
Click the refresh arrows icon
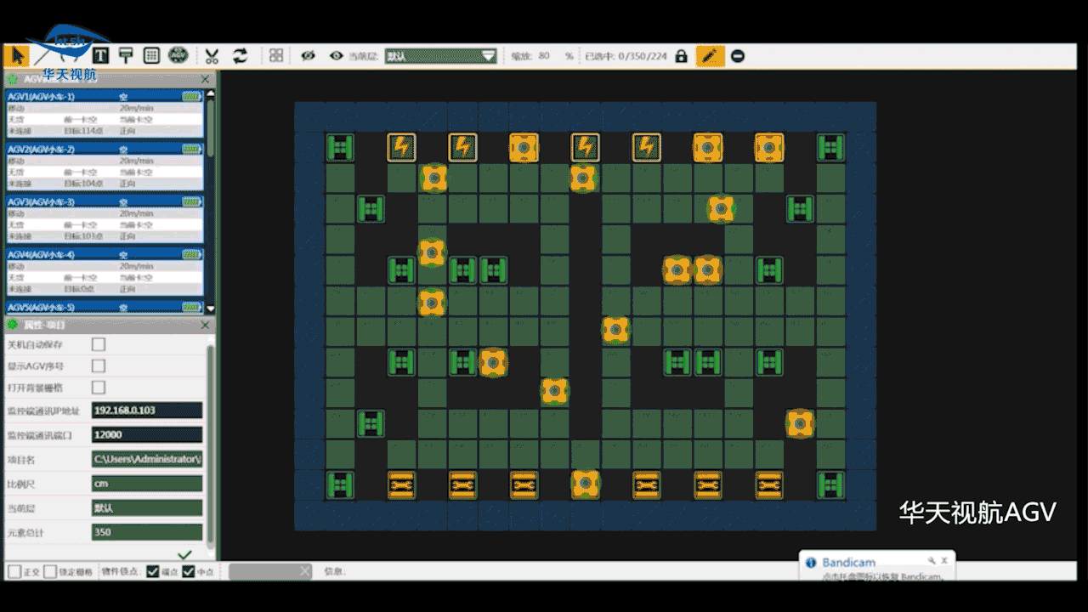240,56
